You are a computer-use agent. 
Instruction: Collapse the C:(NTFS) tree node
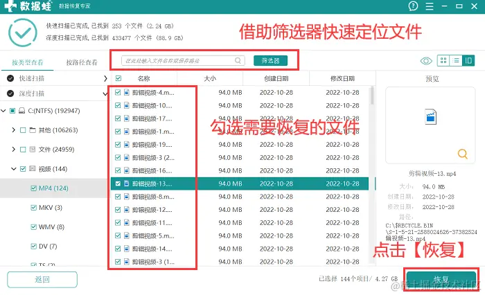click(3, 111)
